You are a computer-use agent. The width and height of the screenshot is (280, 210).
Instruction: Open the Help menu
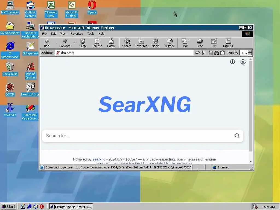point(101,34)
